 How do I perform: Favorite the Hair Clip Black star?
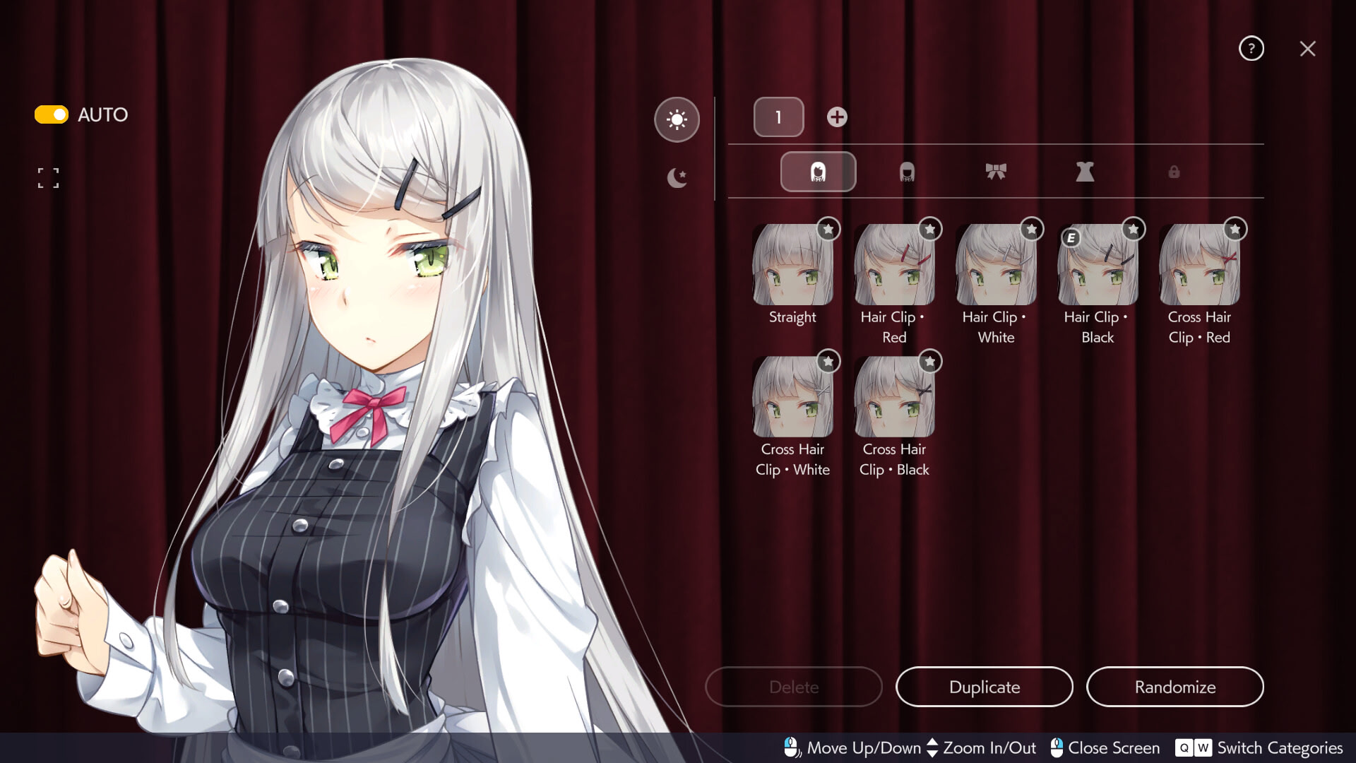(1133, 229)
